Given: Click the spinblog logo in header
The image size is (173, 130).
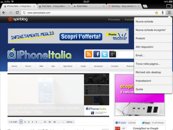Looking at the screenshot, I should tap(18, 19).
